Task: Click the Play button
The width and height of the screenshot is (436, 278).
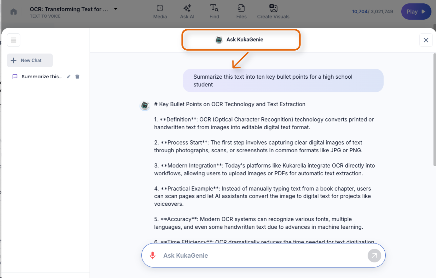Action: point(416,12)
